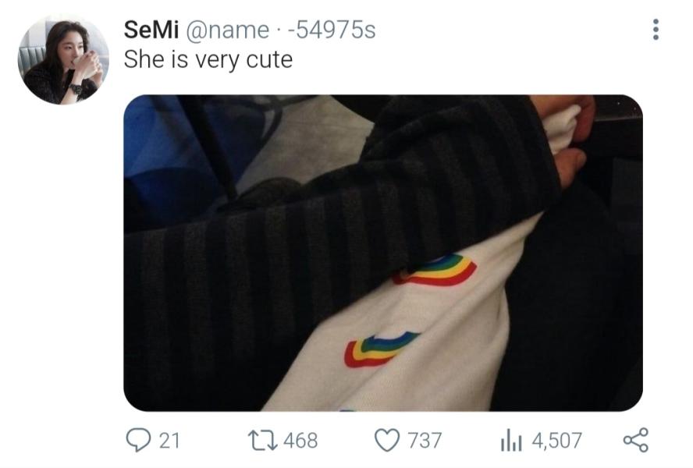The image size is (693, 468).
Task: Open the reply speech bubble icon
Action: pyautogui.click(x=138, y=440)
